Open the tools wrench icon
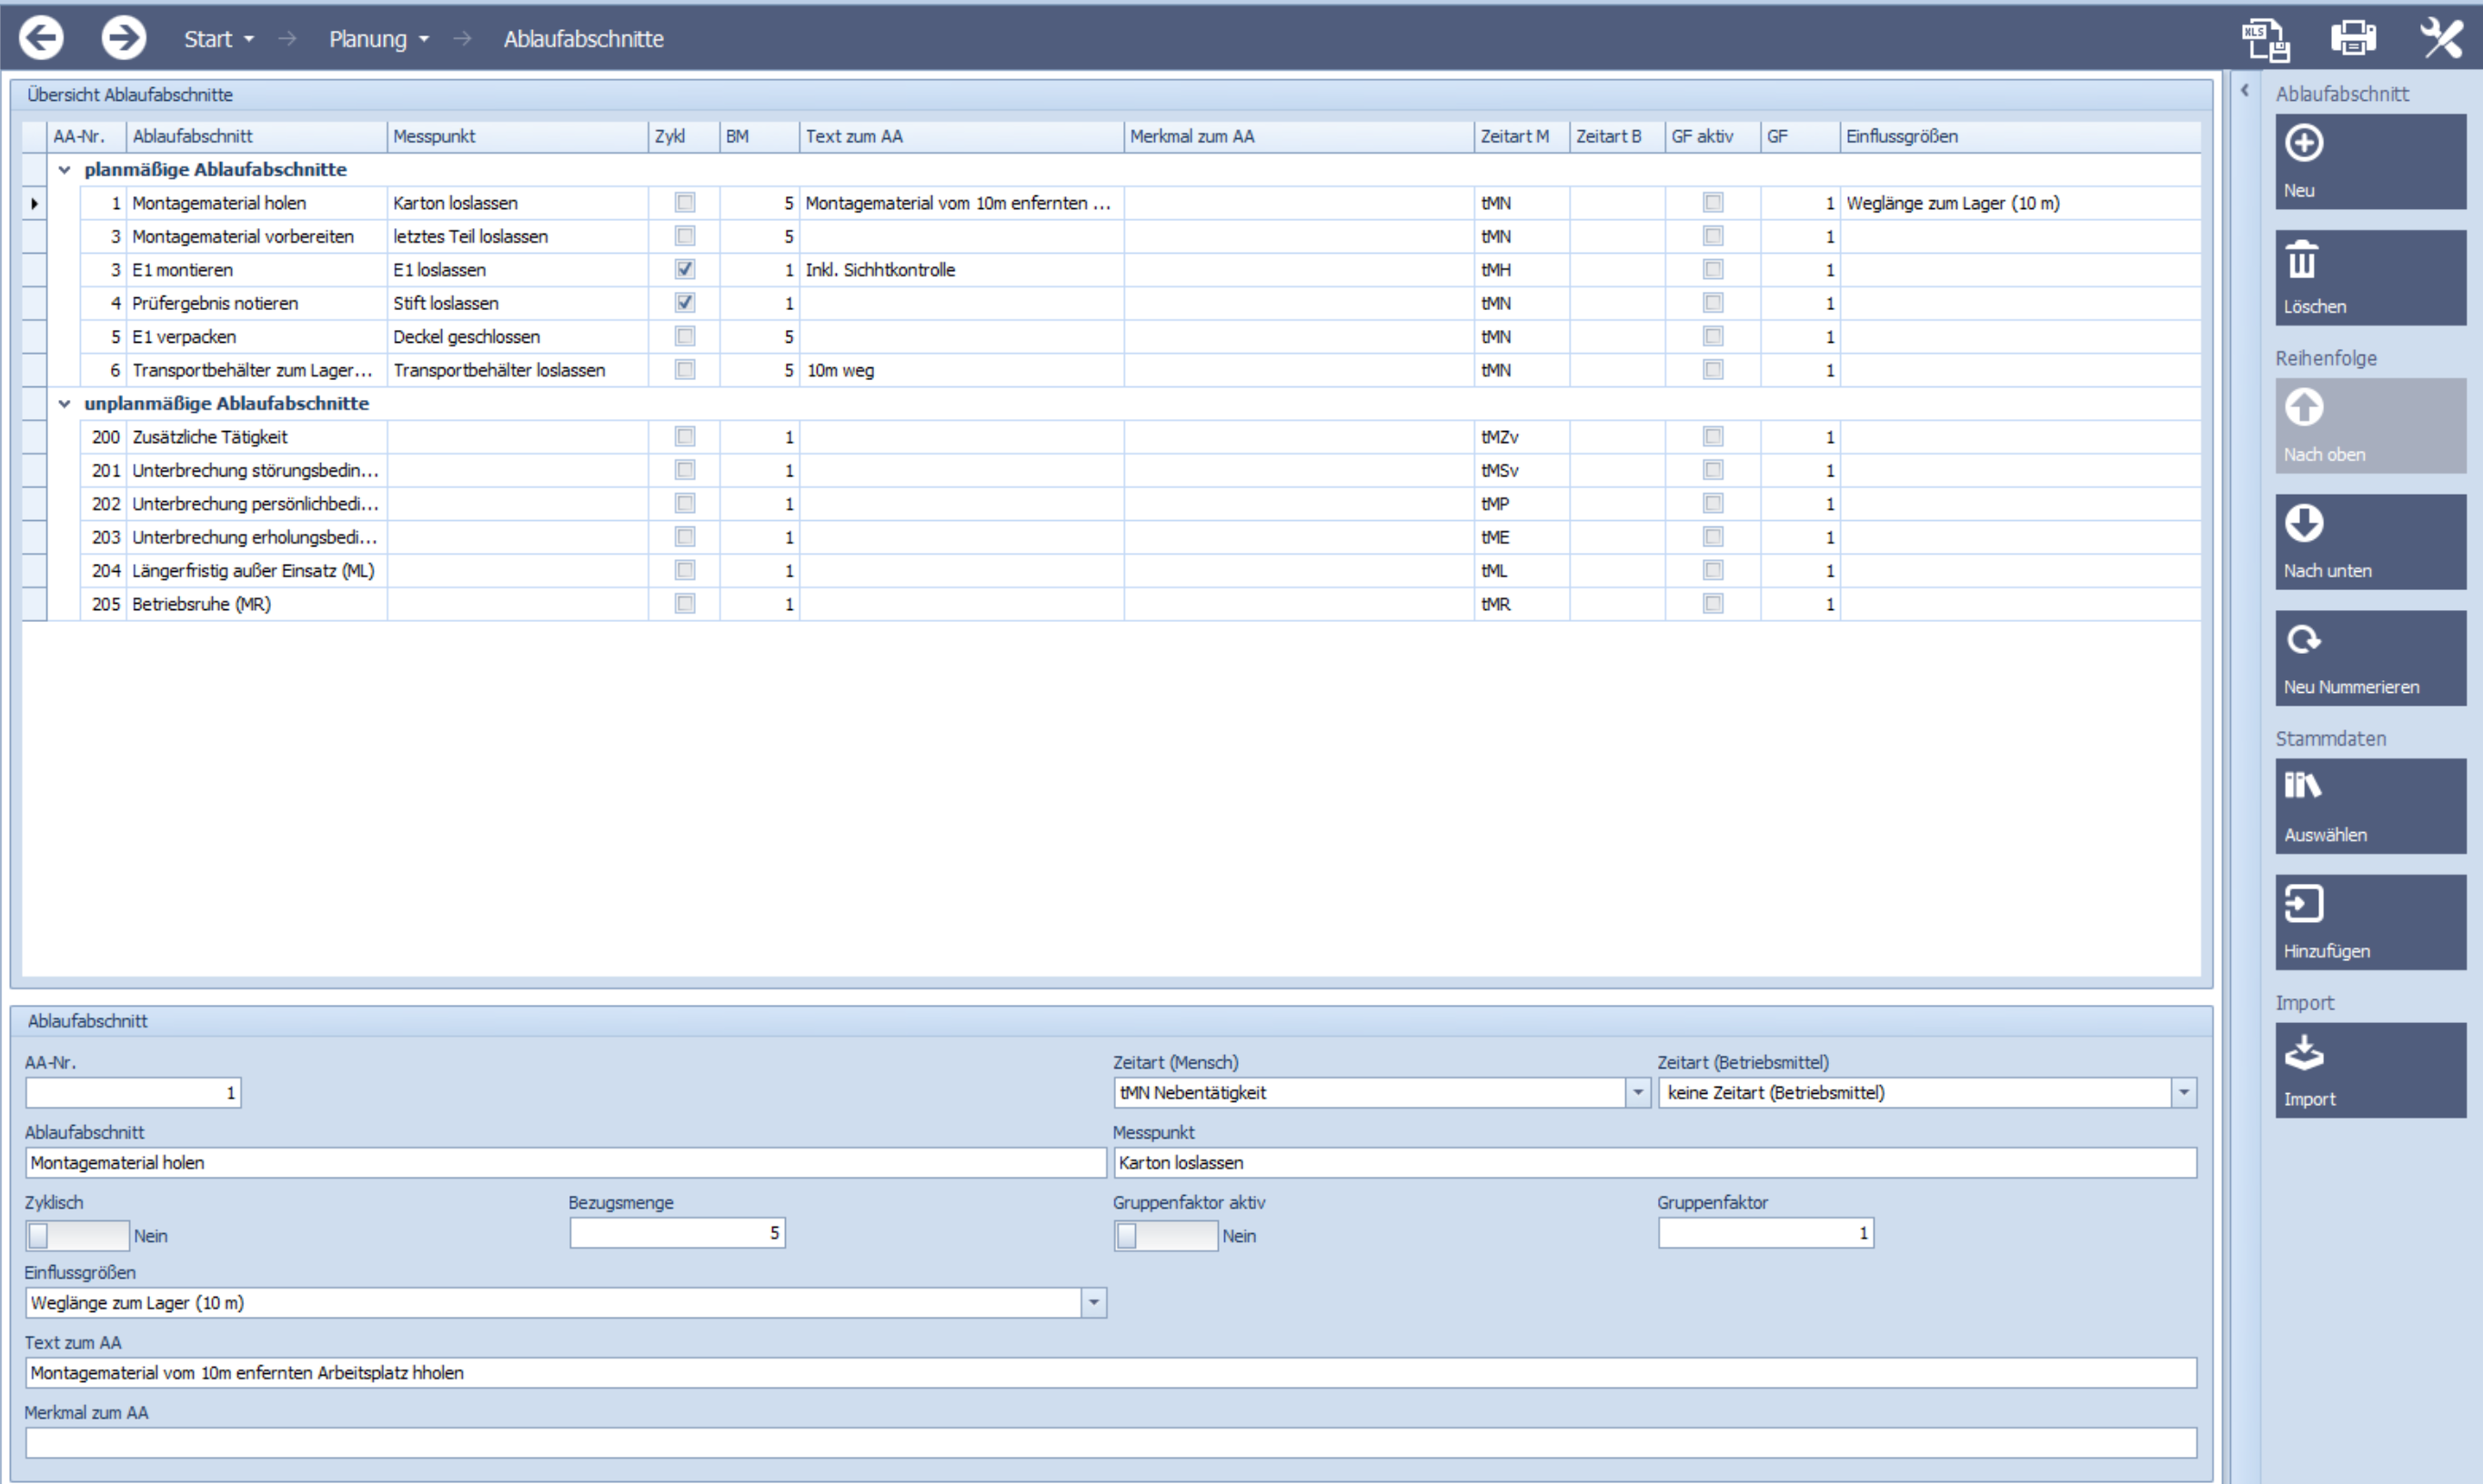Viewport: 2483px width, 1484px height. click(x=2440, y=38)
